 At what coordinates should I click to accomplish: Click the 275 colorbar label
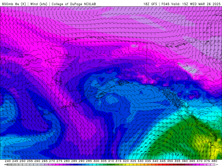(59, 161)
